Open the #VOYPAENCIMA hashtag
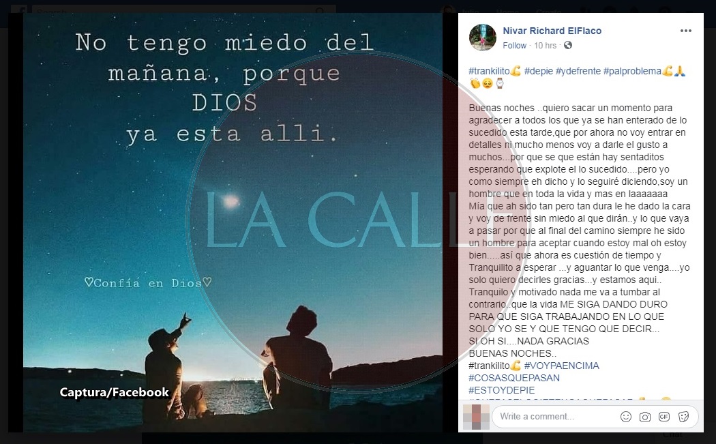This screenshot has width=716, height=444. coord(562,366)
